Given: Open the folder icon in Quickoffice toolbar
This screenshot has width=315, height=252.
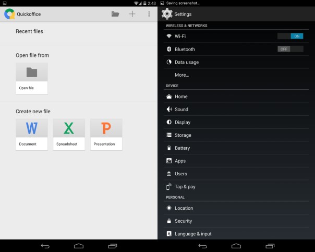Looking at the screenshot, I should click(115, 14).
